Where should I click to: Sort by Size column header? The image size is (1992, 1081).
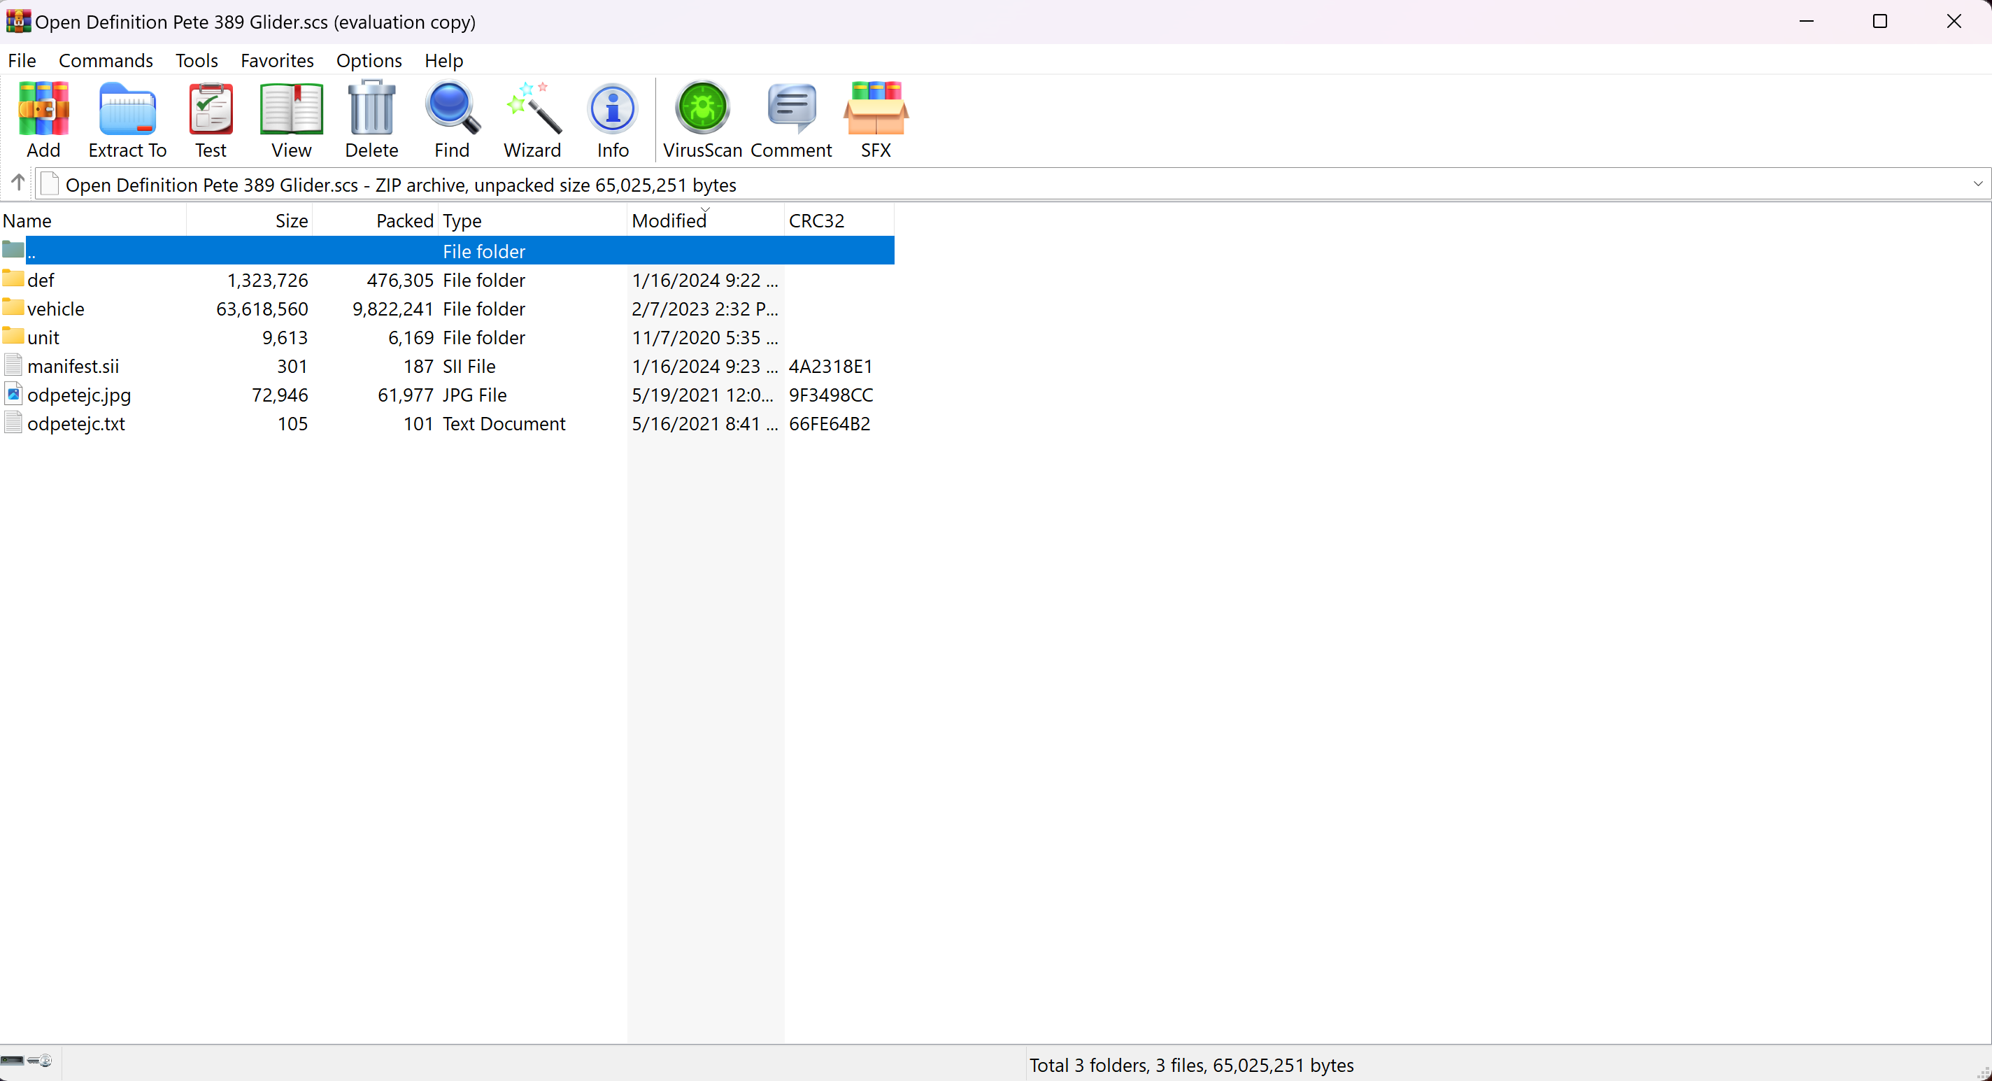pos(292,221)
